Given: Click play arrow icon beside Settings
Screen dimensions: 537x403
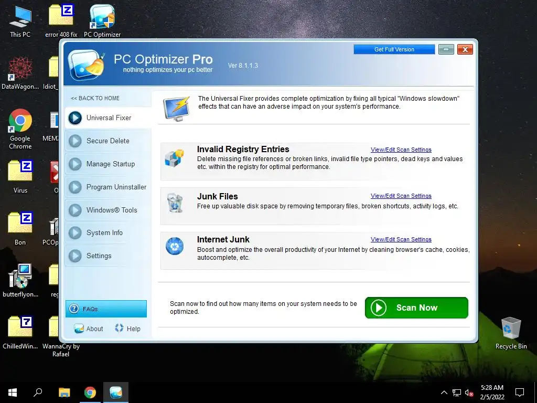Looking at the screenshot, I should click(75, 256).
